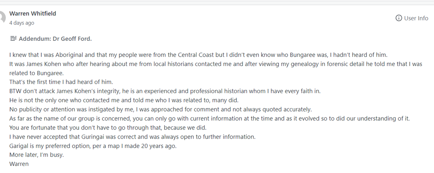Click the line starting "As far as the name"
Viewport: 434px width, 173px height.
pyautogui.click(x=209, y=119)
